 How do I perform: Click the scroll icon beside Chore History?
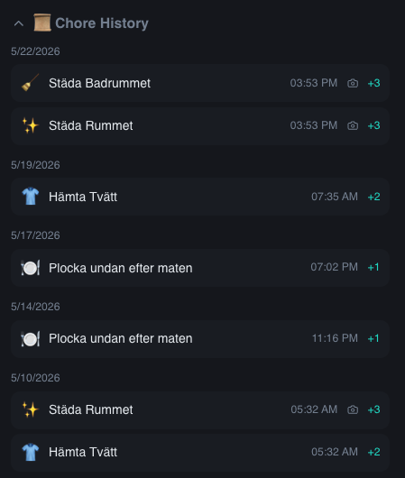click(42, 23)
